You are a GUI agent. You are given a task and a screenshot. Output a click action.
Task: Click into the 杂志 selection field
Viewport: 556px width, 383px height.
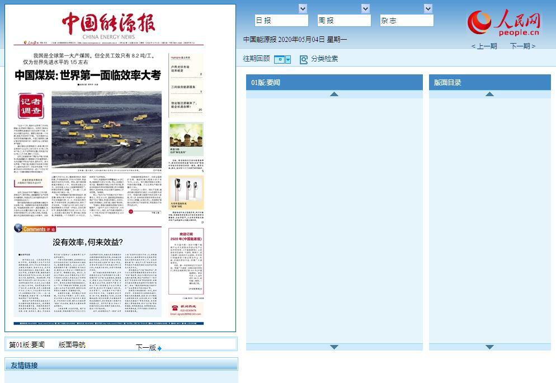[x=407, y=21]
